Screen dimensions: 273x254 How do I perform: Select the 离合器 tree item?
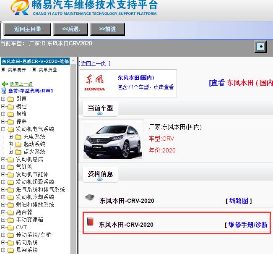point(24,212)
